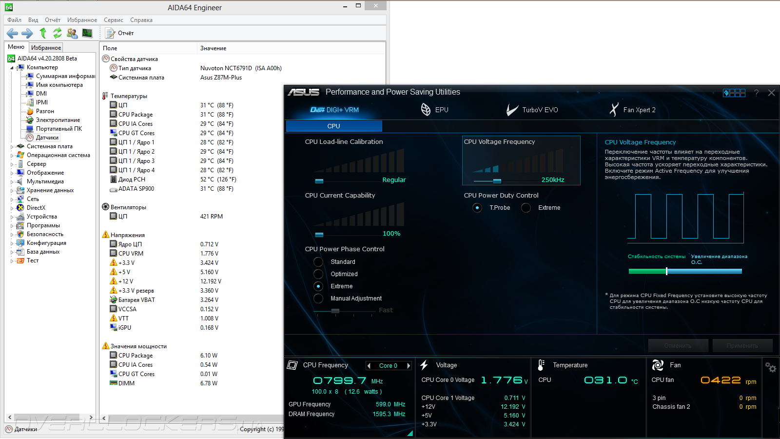Select T.Probe radio for CPU Power Duty Control
The image size is (780, 439).
477,208
